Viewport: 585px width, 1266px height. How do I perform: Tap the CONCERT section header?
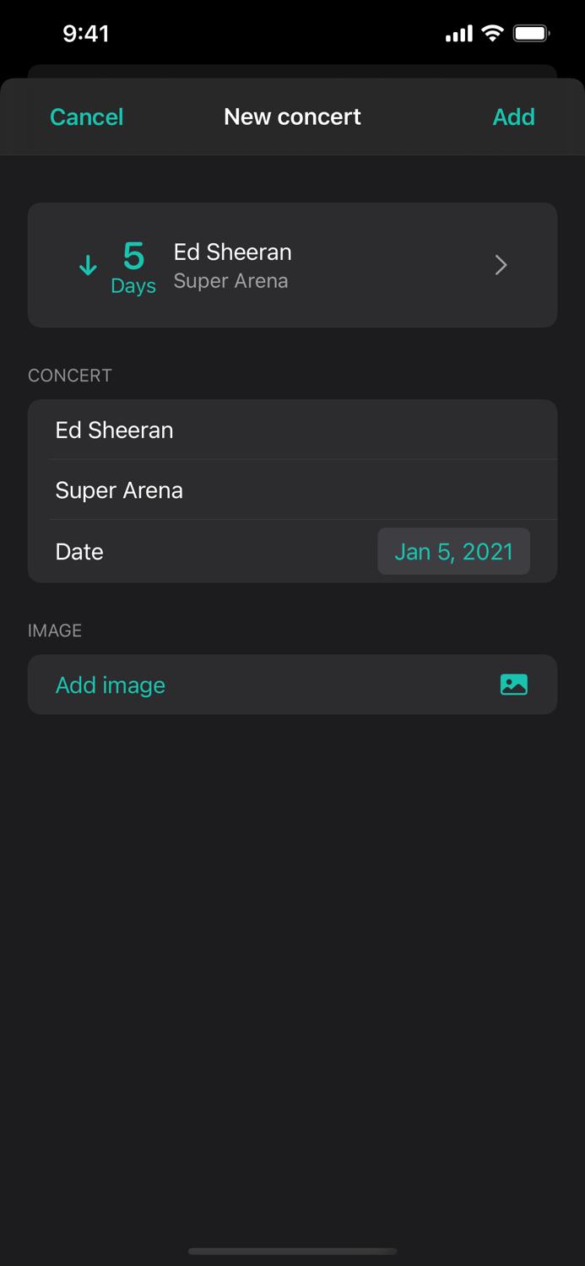pyautogui.click(x=70, y=375)
